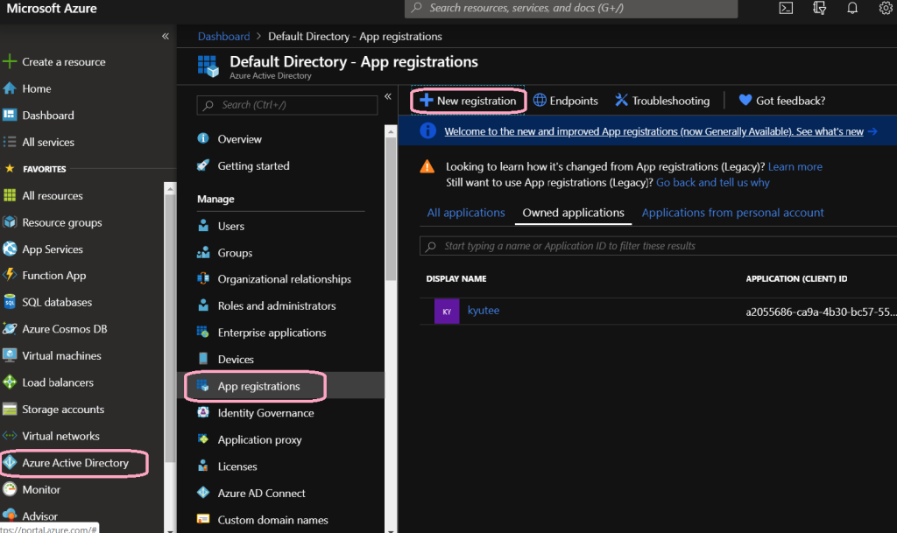Click the warning triangle icon
The image size is (897, 533).
click(427, 166)
